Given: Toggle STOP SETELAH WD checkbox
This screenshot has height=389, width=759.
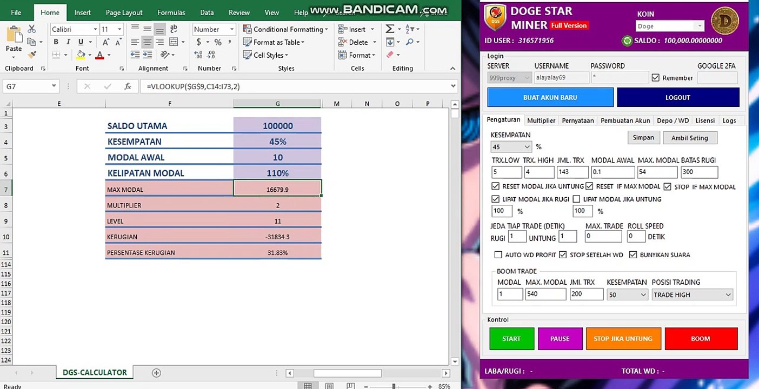Looking at the screenshot, I should (x=563, y=255).
